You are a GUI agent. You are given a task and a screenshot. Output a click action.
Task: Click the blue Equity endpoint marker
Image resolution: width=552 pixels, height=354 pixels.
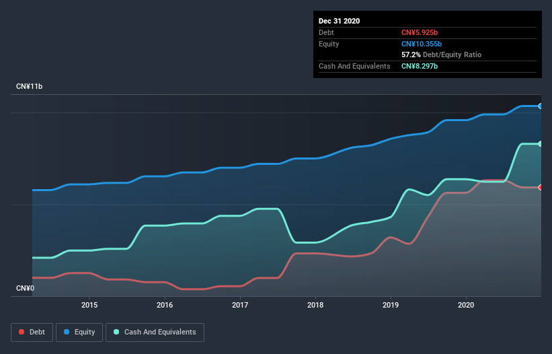point(541,106)
